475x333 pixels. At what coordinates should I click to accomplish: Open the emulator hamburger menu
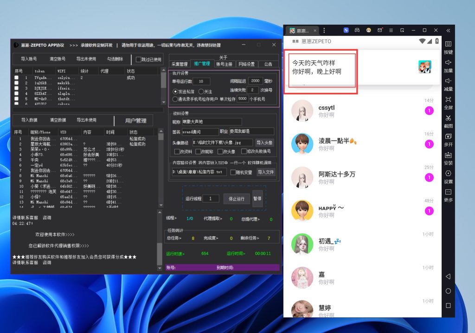coord(391,30)
